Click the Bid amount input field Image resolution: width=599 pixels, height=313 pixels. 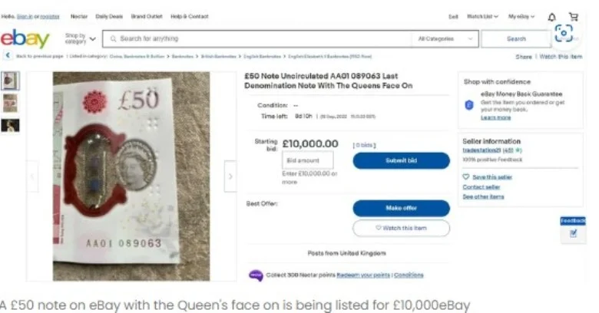coord(308,160)
